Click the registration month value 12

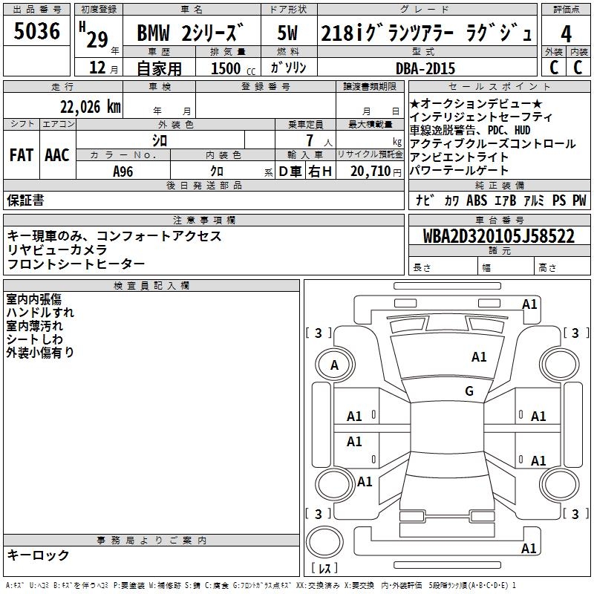point(97,68)
